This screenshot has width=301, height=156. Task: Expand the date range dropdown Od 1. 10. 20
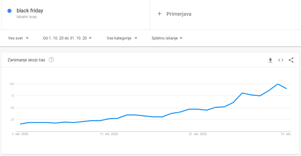(67, 38)
